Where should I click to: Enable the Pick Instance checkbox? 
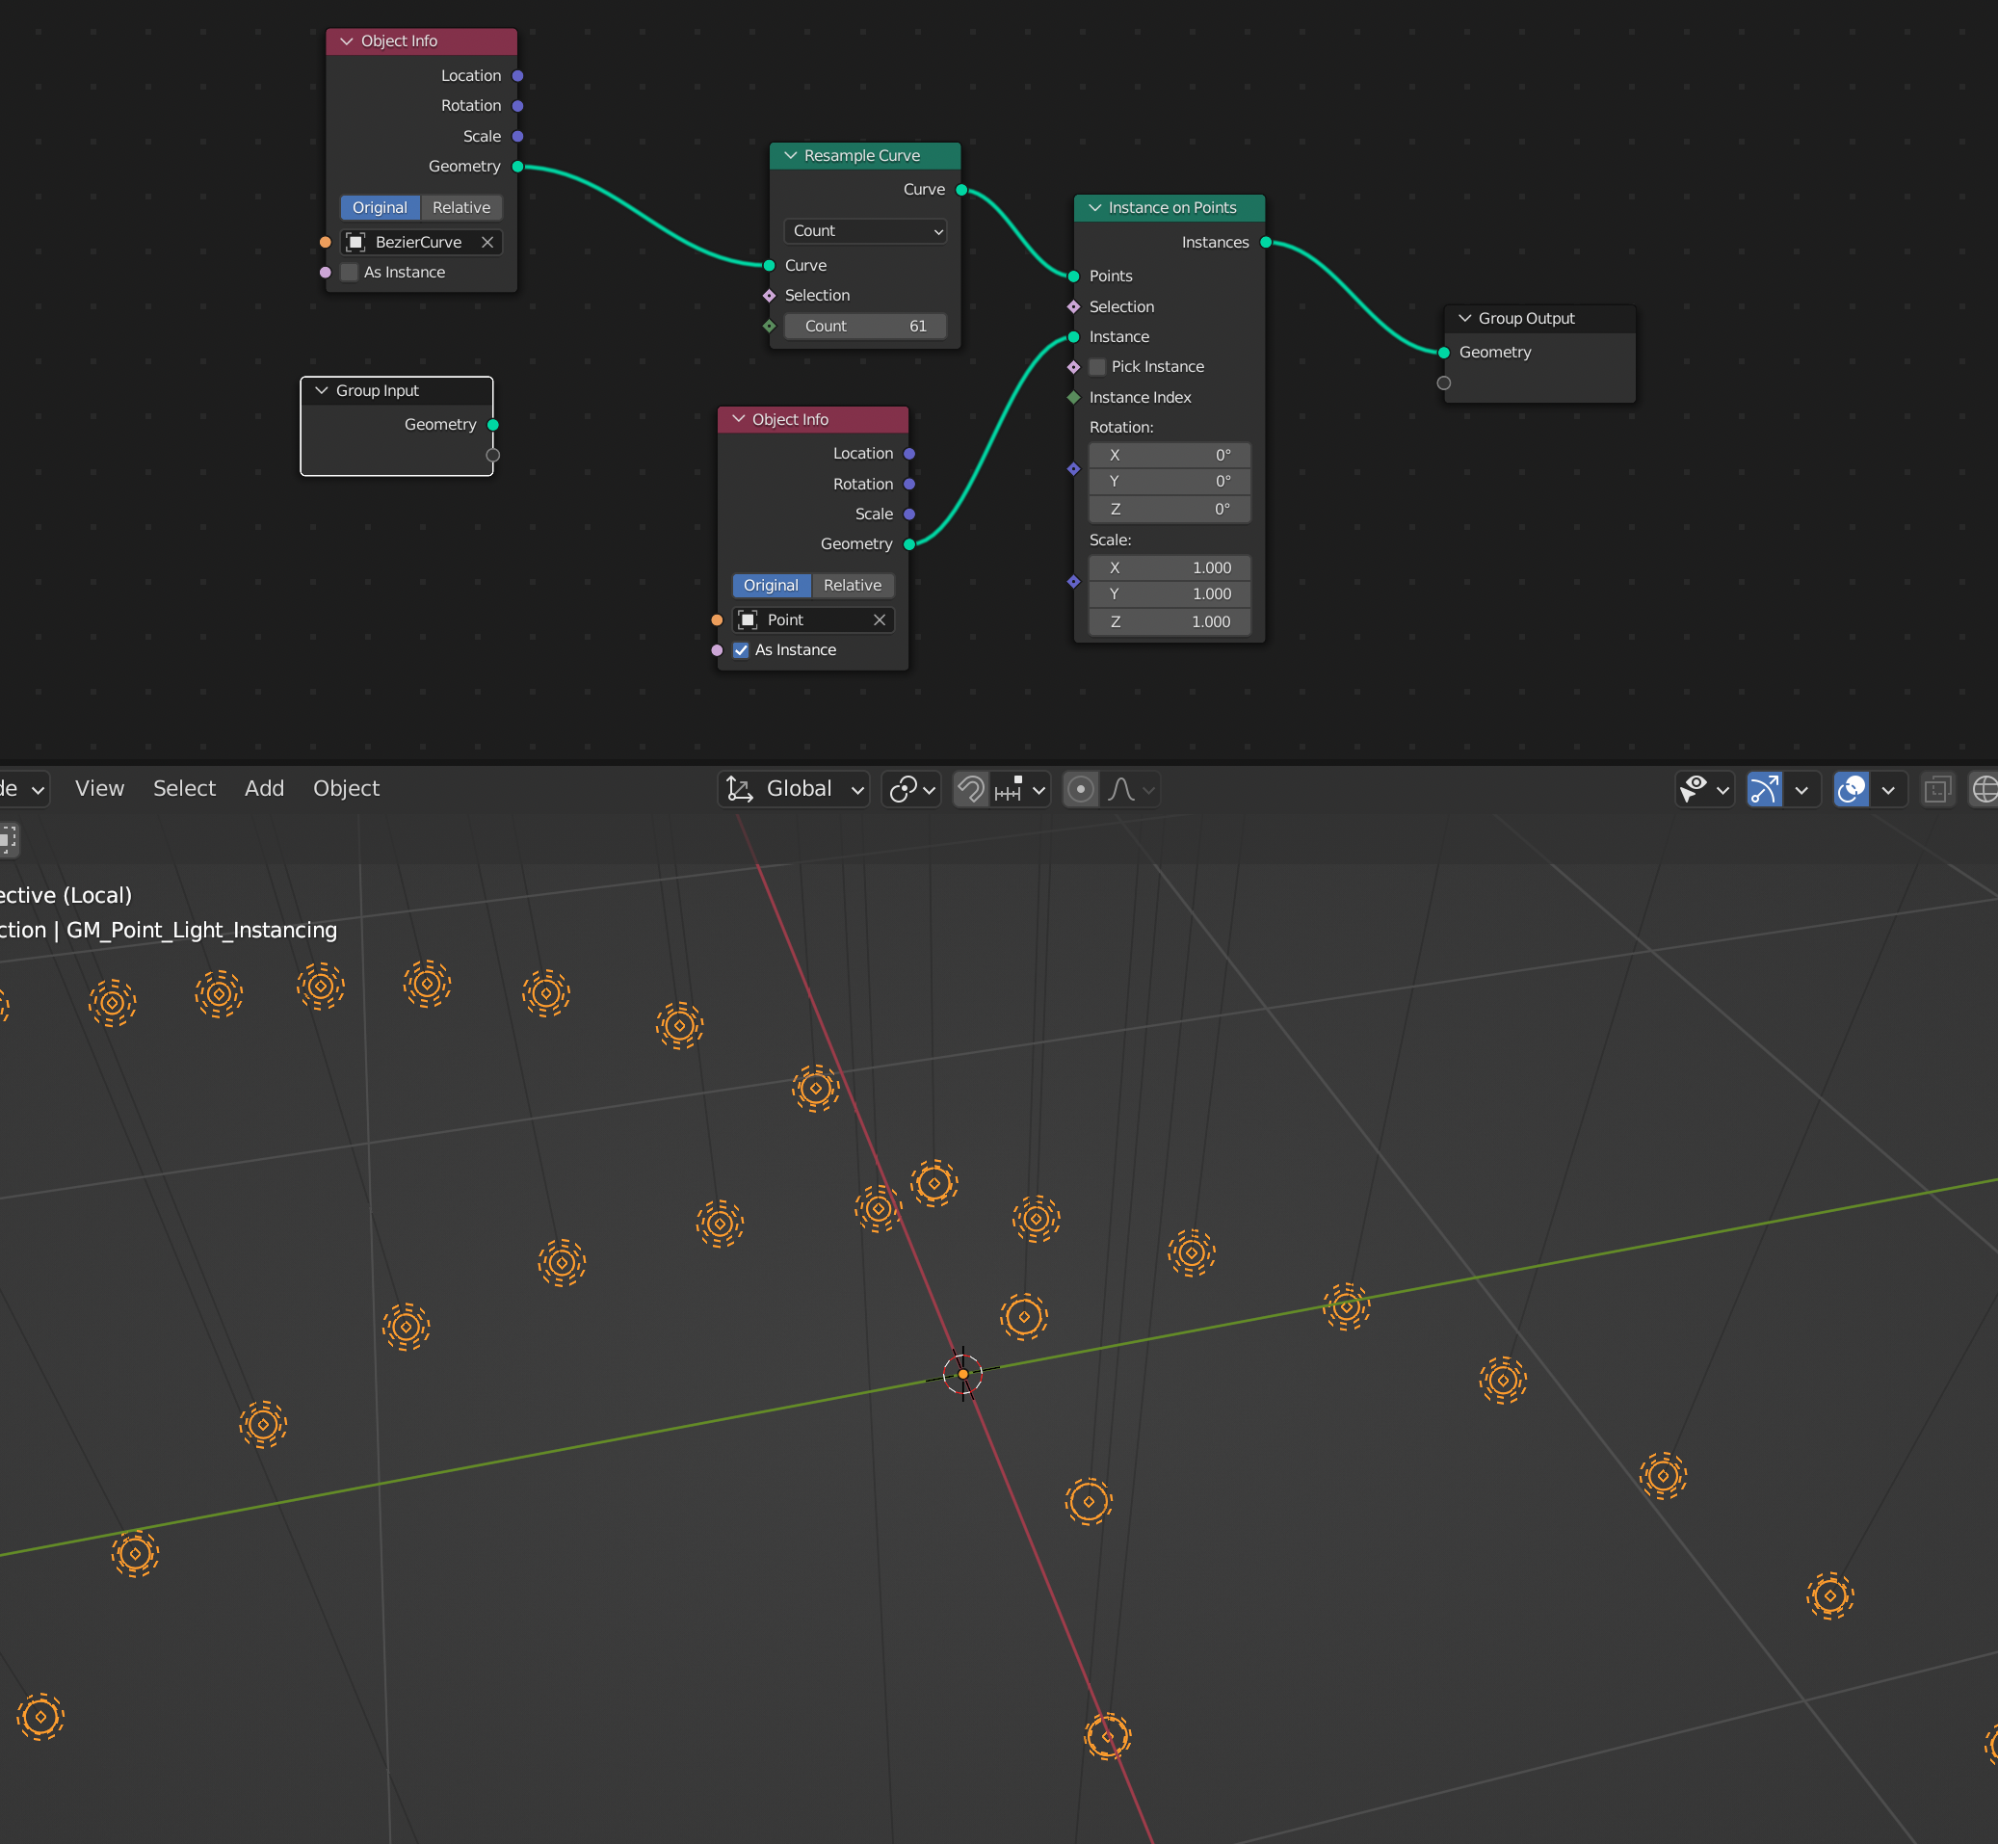[x=1097, y=366]
